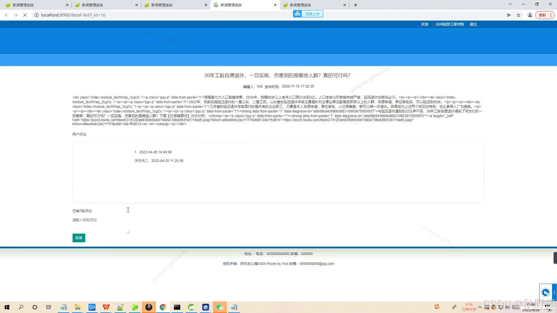
Task: Open the terminal icon in the taskbar
Action: 177,307
